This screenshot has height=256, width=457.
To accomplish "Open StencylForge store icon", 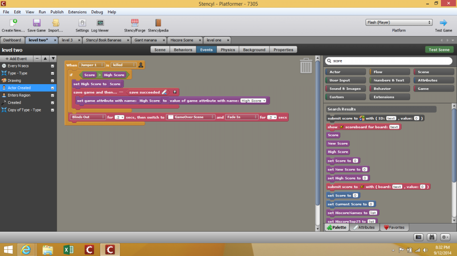I will (135, 23).
